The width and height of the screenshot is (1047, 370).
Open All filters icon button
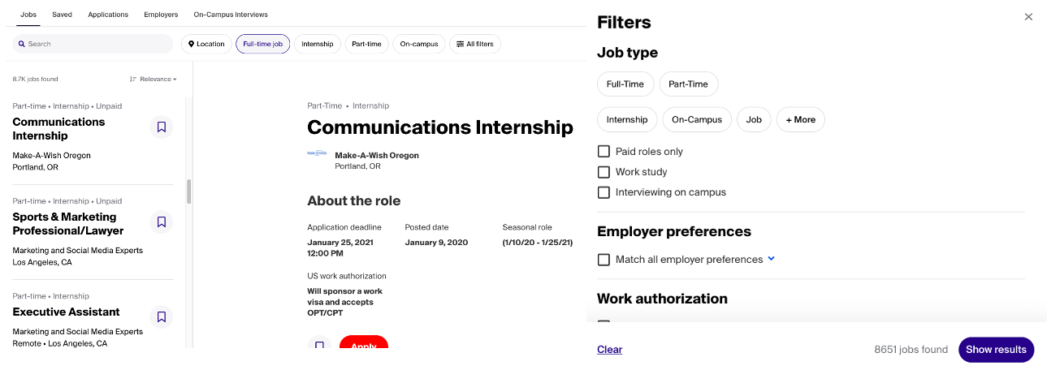click(475, 44)
